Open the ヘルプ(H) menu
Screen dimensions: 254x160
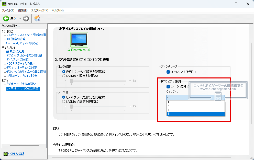pyautogui.click(x=58, y=10)
